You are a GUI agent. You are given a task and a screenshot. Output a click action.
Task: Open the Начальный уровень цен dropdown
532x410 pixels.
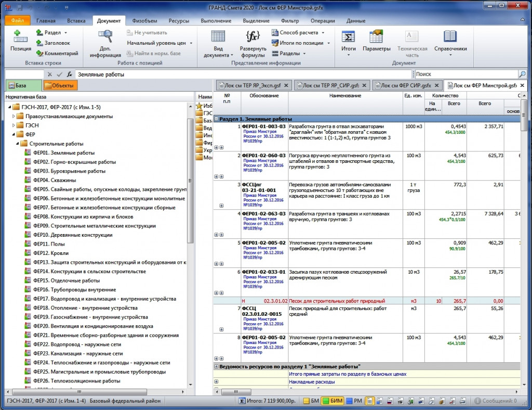[191, 43]
